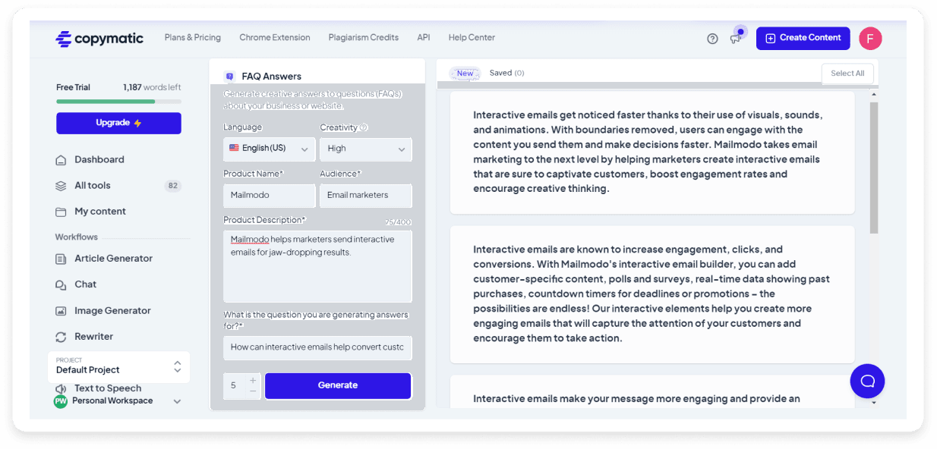
Task: Change the Creativity level dropdown
Action: [365, 149]
